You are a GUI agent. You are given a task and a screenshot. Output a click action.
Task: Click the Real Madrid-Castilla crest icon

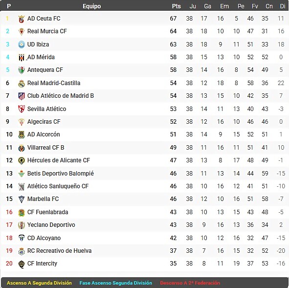(22, 83)
